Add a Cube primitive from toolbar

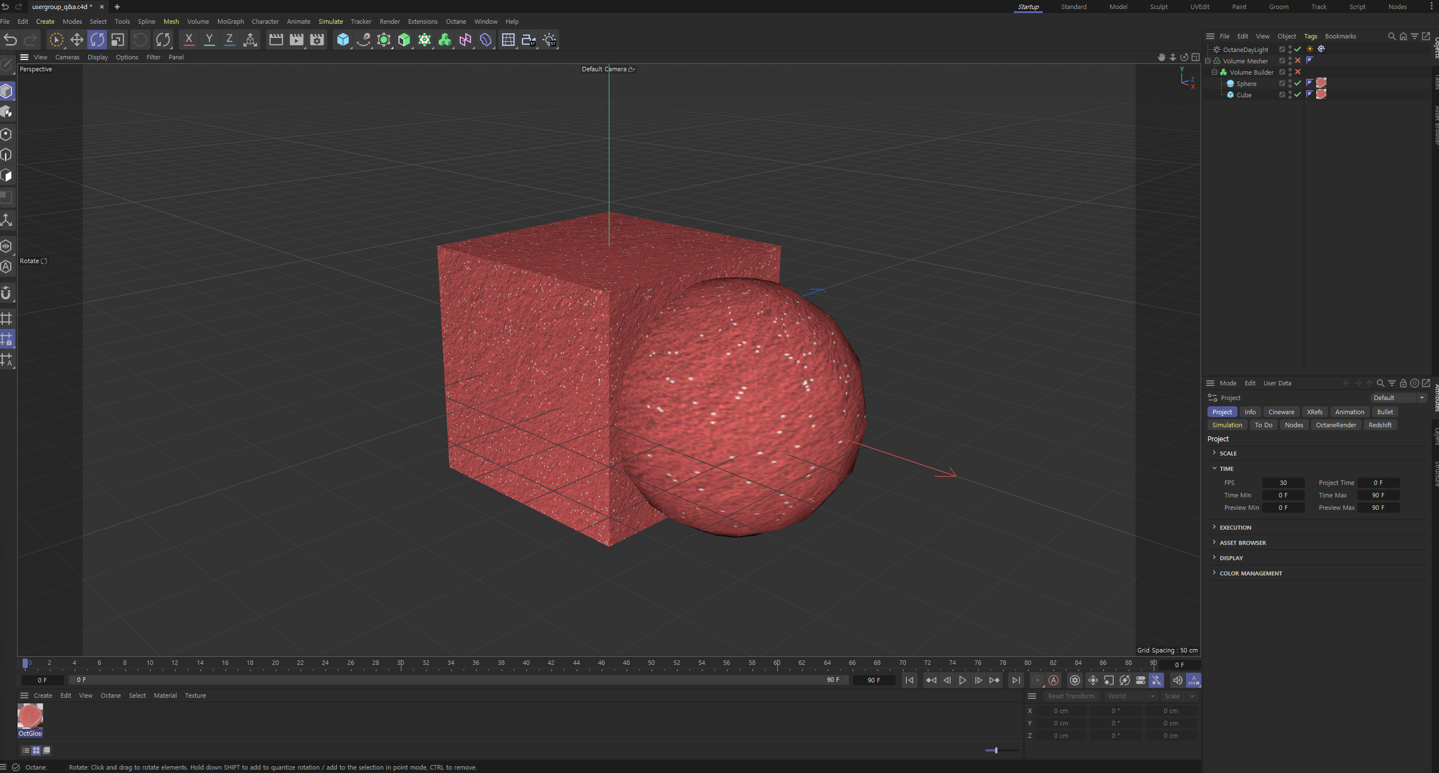point(342,40)
